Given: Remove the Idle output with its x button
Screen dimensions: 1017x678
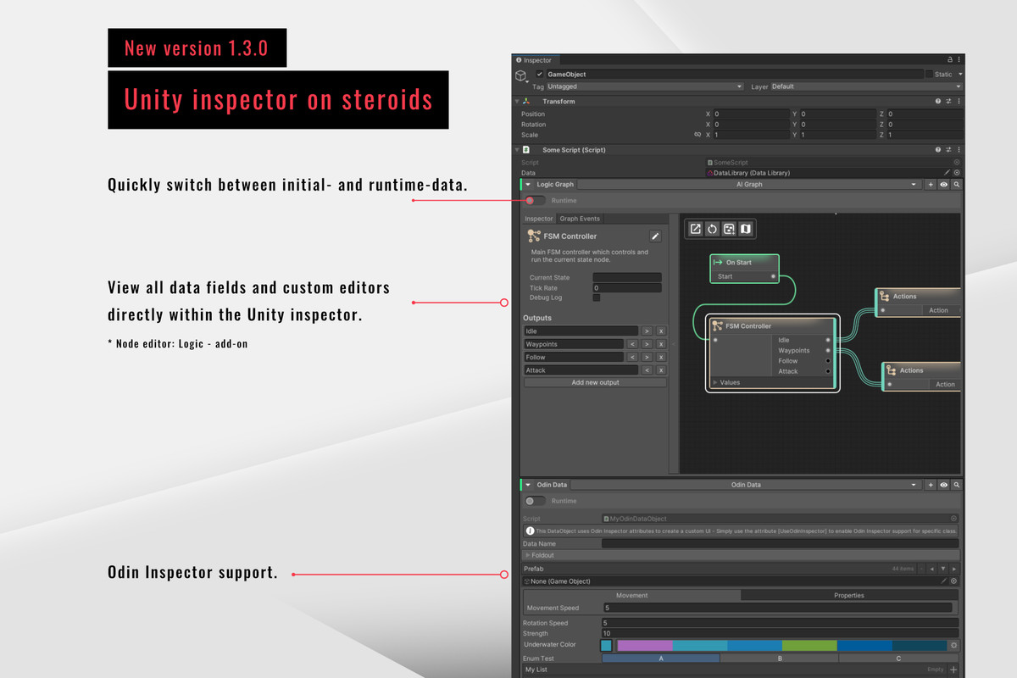Looking at the screenshot, I should tap(661, 331).
